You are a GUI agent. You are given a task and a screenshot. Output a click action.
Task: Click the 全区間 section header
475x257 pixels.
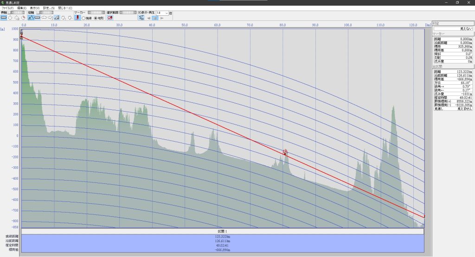[x=453, y=66]
